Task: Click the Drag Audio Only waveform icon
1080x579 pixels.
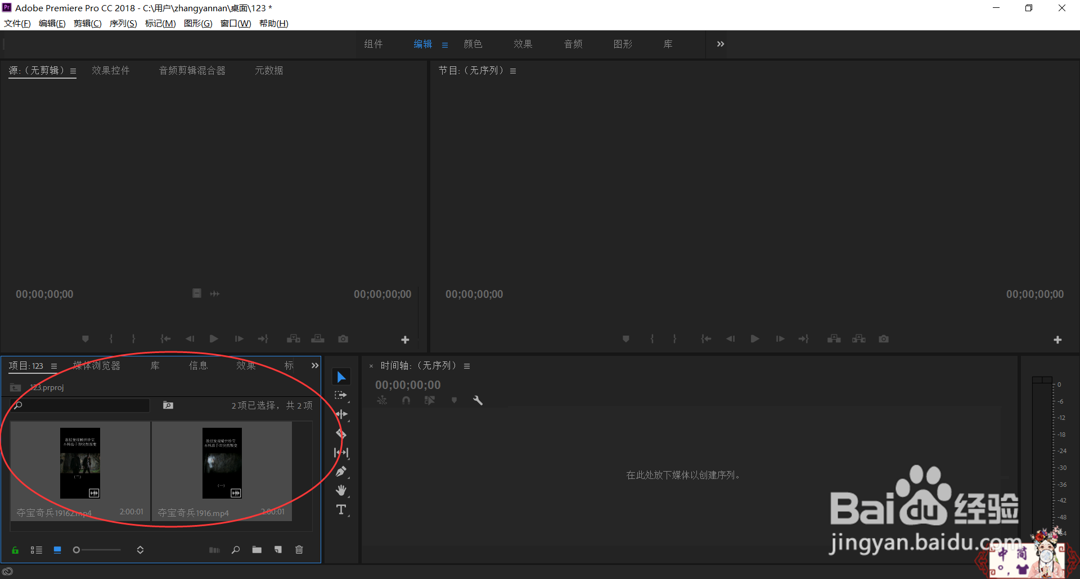Action: (215, 293)
